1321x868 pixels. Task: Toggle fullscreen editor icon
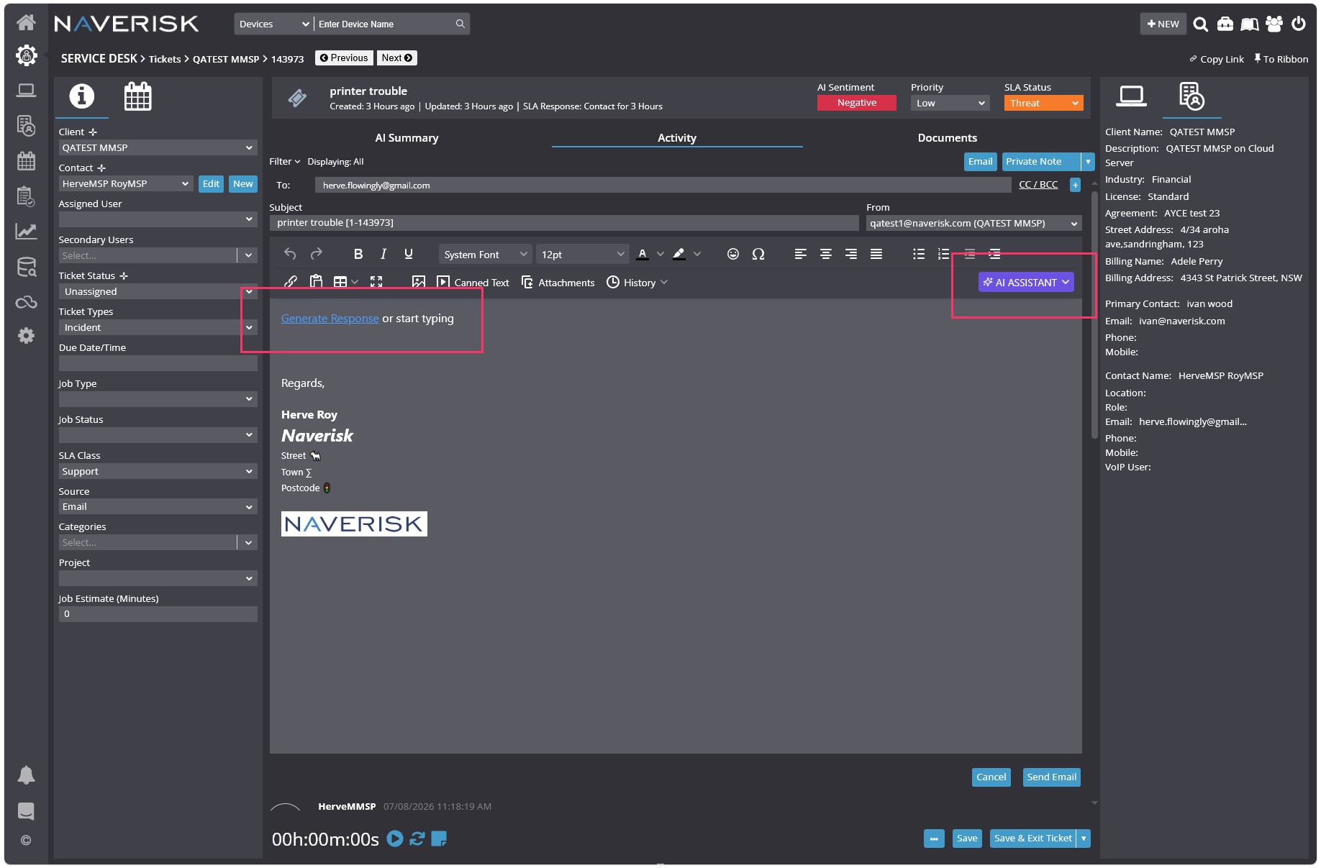[x=376, y=282]
